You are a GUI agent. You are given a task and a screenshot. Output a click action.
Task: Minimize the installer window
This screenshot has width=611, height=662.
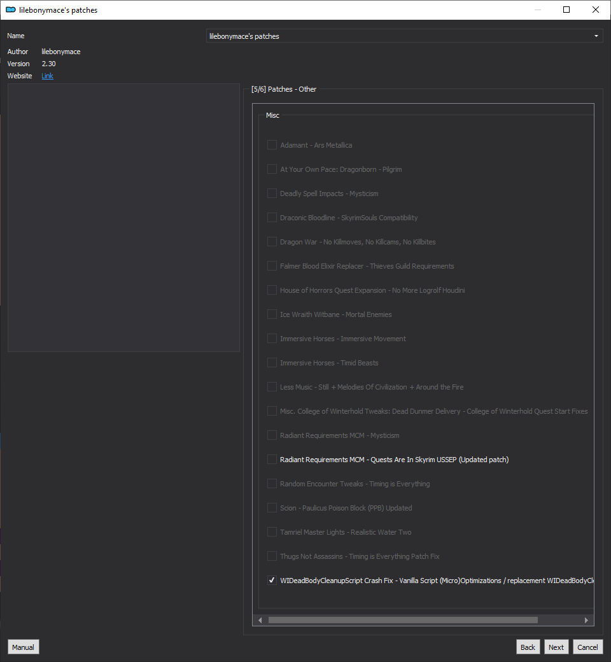[537, 10]
